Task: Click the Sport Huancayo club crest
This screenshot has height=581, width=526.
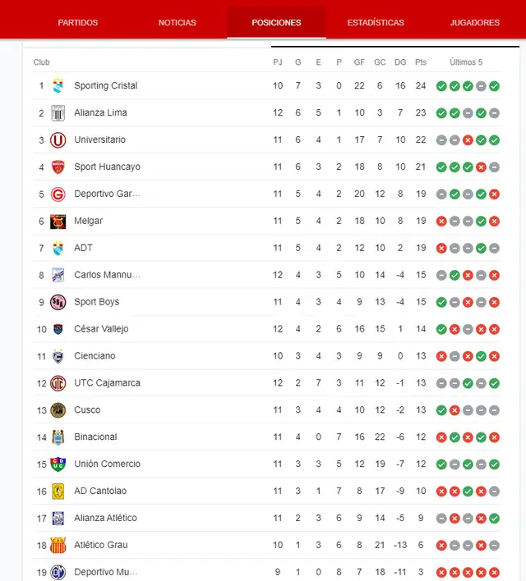Action: click(58, 167)
